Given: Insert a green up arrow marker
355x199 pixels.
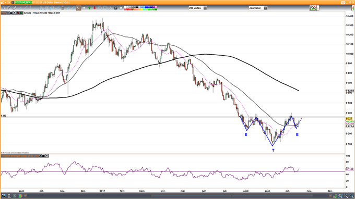Looking at the screenshot, I should coord(89,8).
